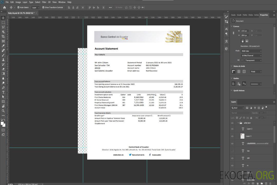
Task: Toggle Quick Mask mode icon
Action: click(x=3, y=130)
